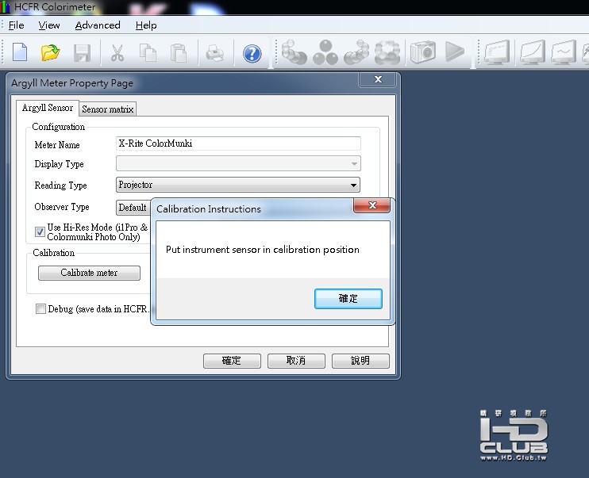589x478 pixels.
Task: Click the monitor with rising curve icon
Action: (533, 52)
